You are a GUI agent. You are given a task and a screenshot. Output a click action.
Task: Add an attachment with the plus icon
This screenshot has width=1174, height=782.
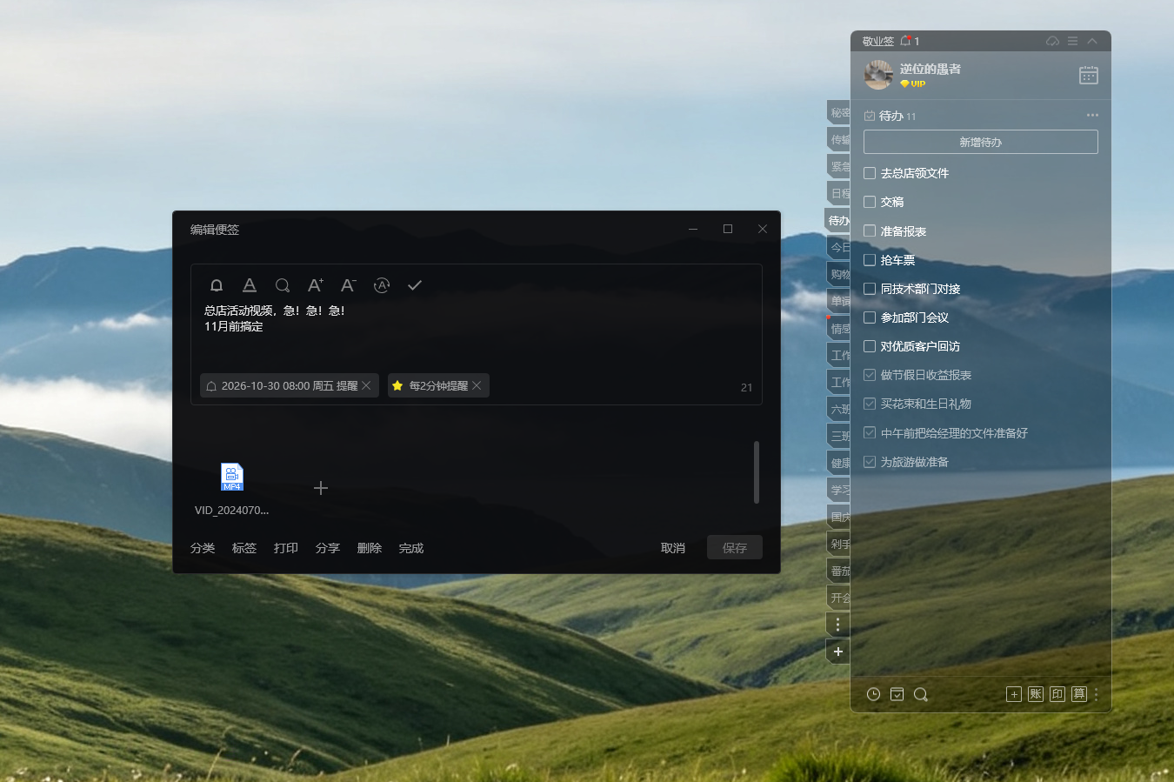[321, 488]
